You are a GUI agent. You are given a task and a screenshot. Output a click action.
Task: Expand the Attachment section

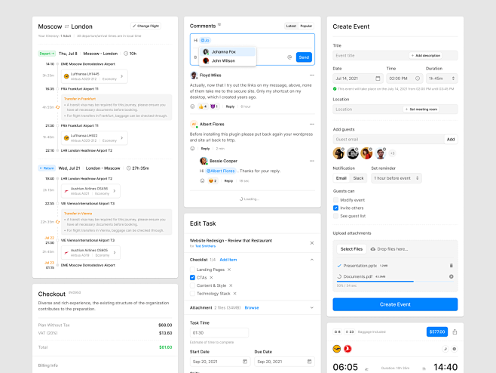[312, 308]
